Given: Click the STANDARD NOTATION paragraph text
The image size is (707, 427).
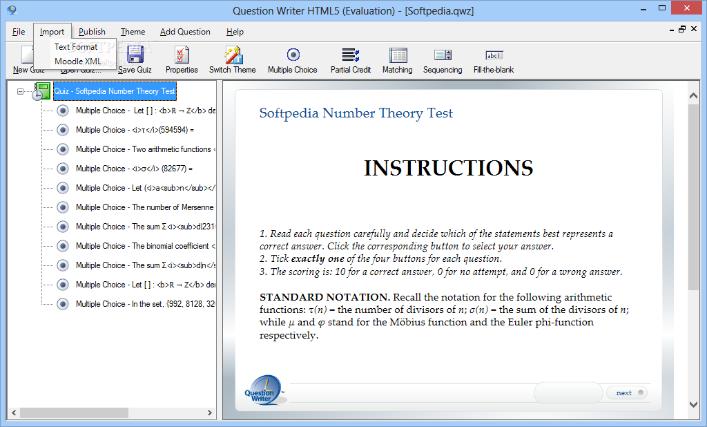Looking at the screenshot, I should (x=444, y=316).
